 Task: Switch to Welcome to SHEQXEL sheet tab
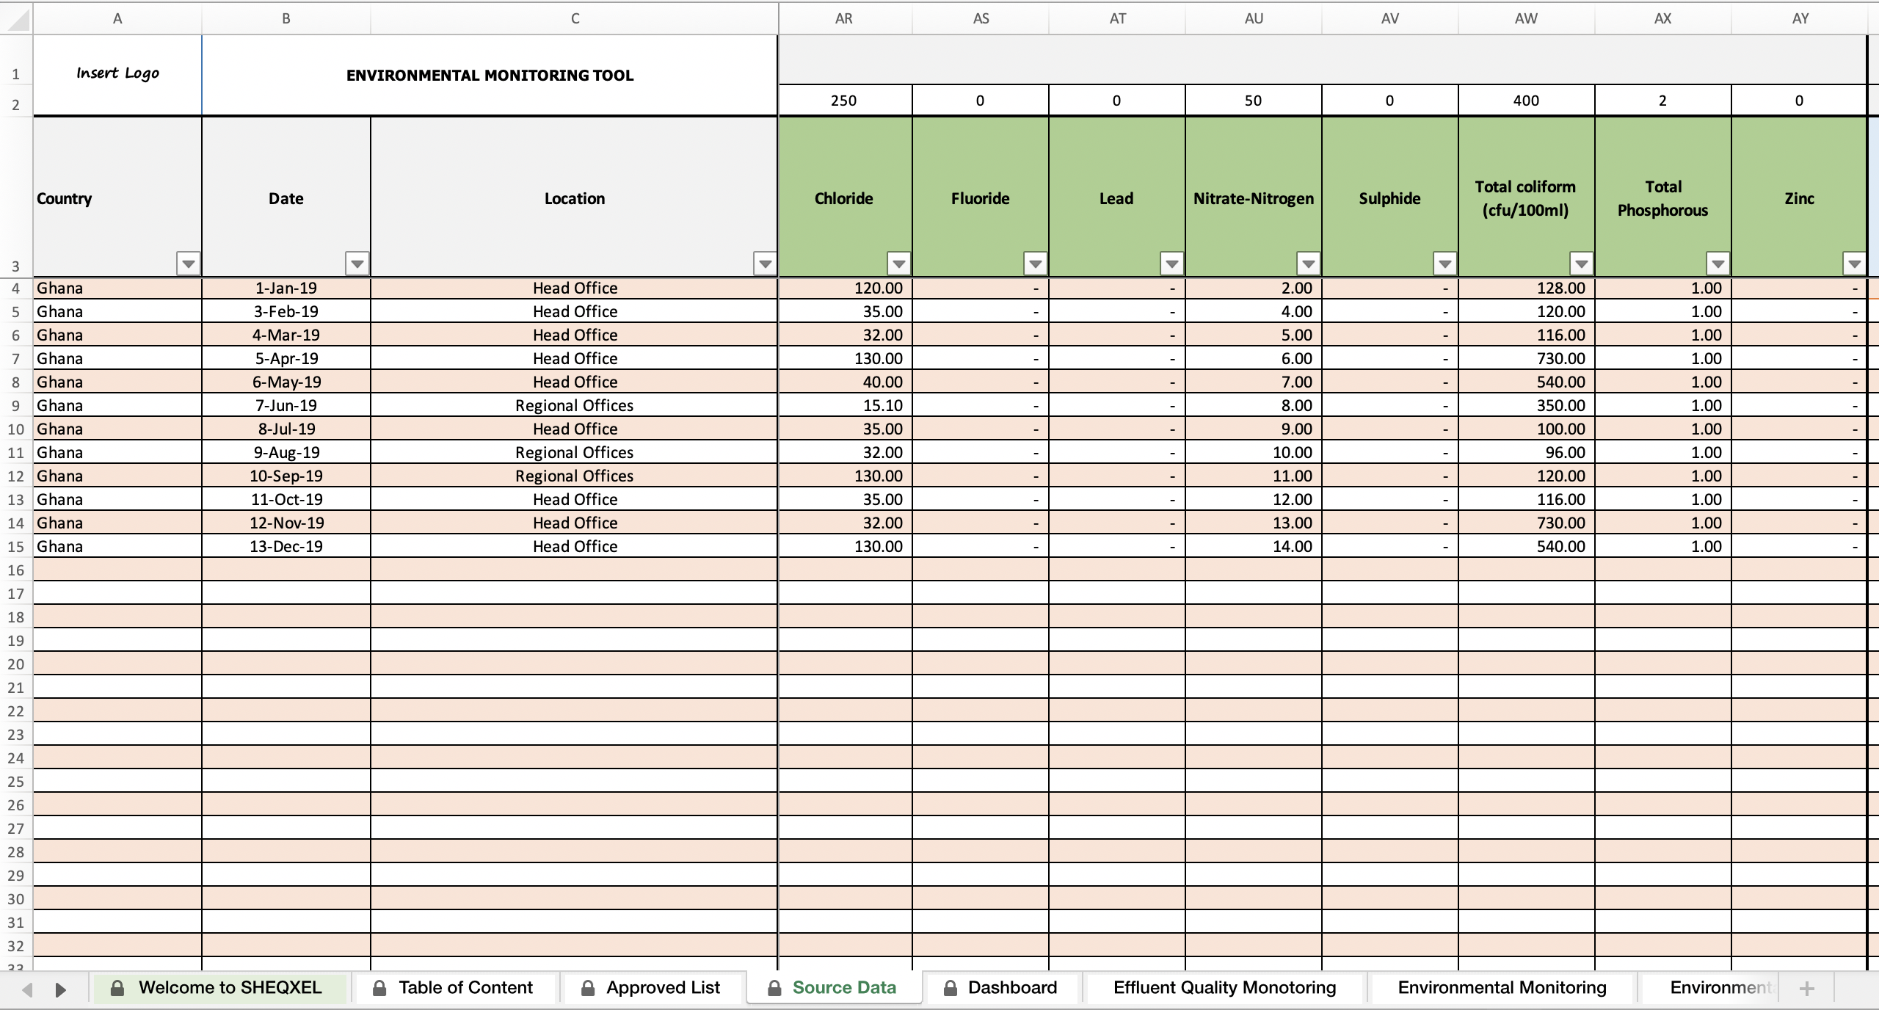[x=219, y=988]
